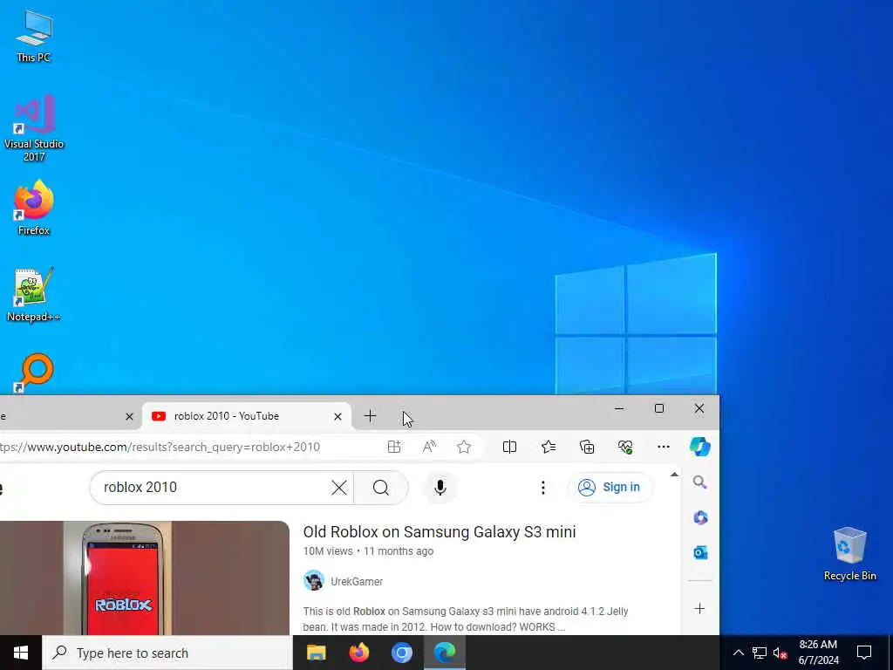Open YouTube settings three-dot menu

click(x=542, y=488)
